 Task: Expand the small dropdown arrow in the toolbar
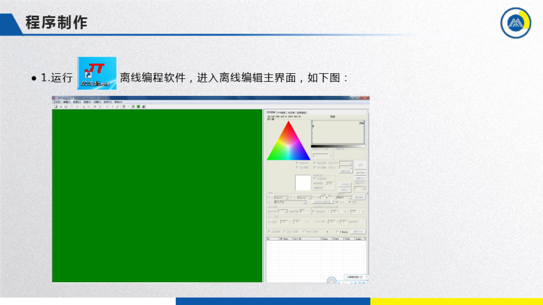(x=128, y=107)
